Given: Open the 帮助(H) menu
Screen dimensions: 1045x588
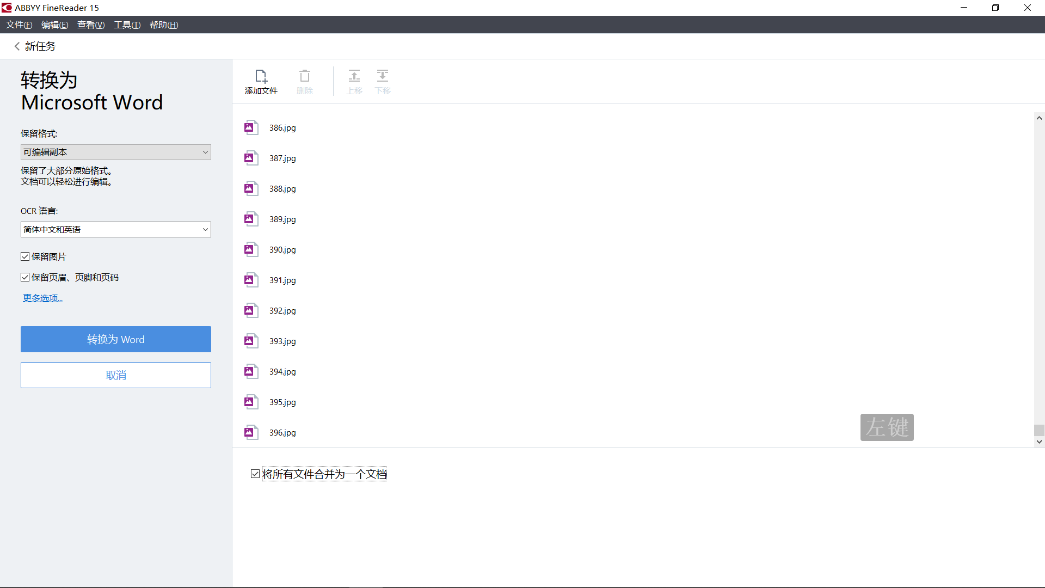Looking at the screenshot, I should coord(164,25).
